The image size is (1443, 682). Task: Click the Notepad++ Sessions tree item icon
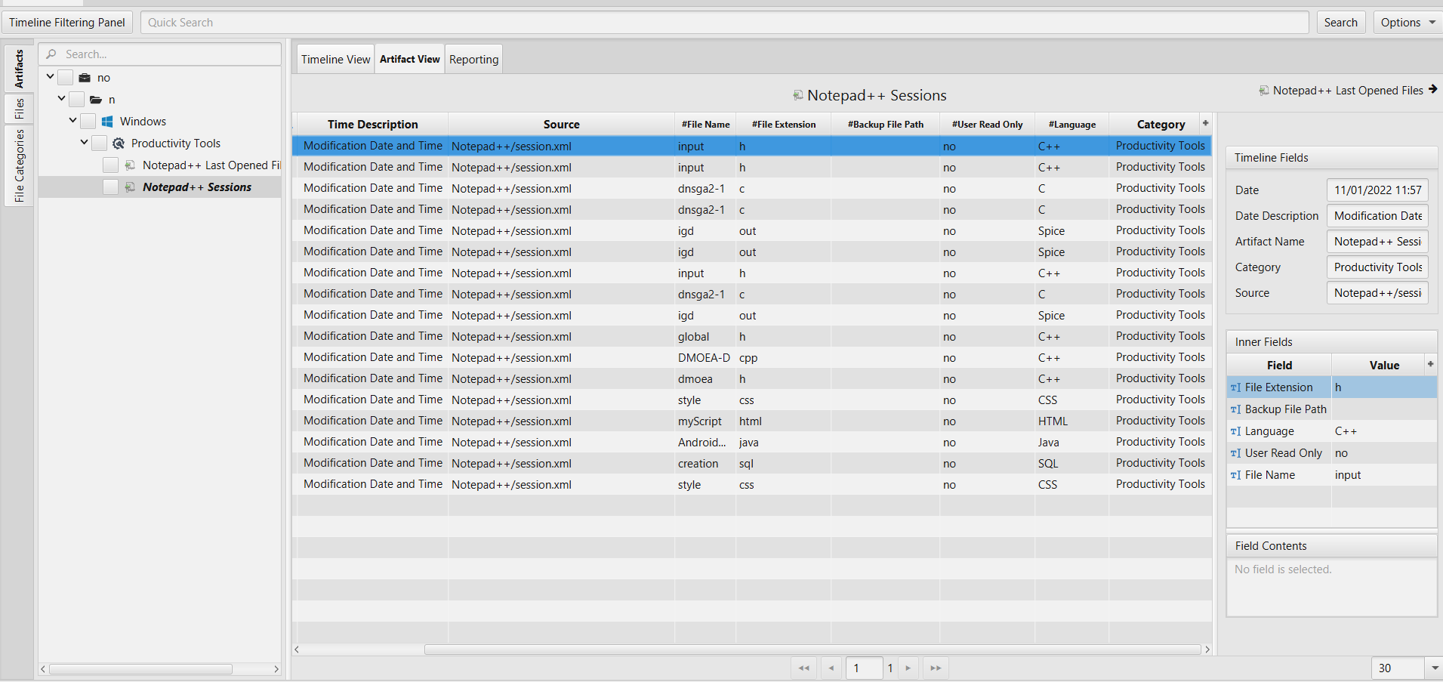(x=130, y=187)
